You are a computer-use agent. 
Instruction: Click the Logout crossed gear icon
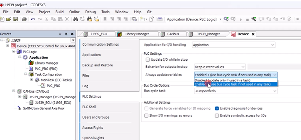point(233,19)
